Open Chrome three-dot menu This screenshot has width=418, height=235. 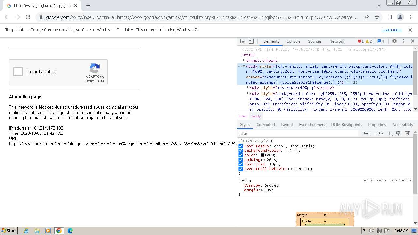pos(410,17)
